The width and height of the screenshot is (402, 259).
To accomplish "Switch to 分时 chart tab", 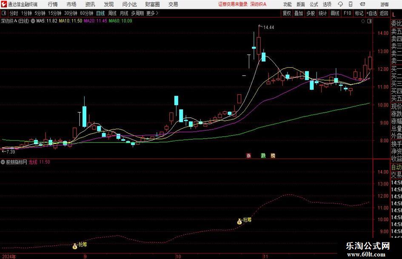I will pyautogui.click(x=14, y=13).
